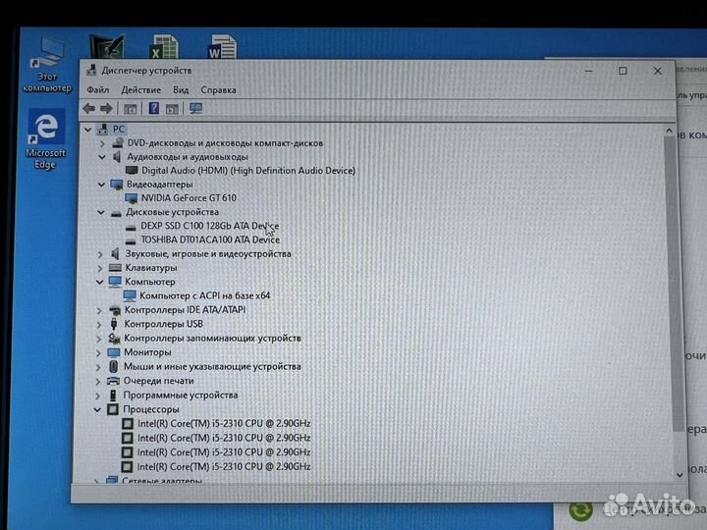The image size is (707, 530).
Task: Click the keyboard icon beside Клавиатуры
Action: click(x=115, y=268)
